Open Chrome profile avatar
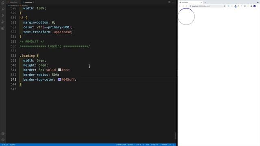The height and width of the screenshot is (146, 260). pos(255,6)
